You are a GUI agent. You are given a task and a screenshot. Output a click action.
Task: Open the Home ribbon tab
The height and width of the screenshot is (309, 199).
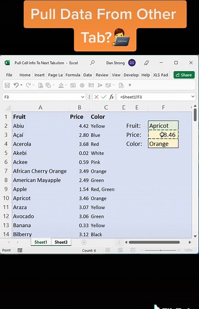point(25,75)
